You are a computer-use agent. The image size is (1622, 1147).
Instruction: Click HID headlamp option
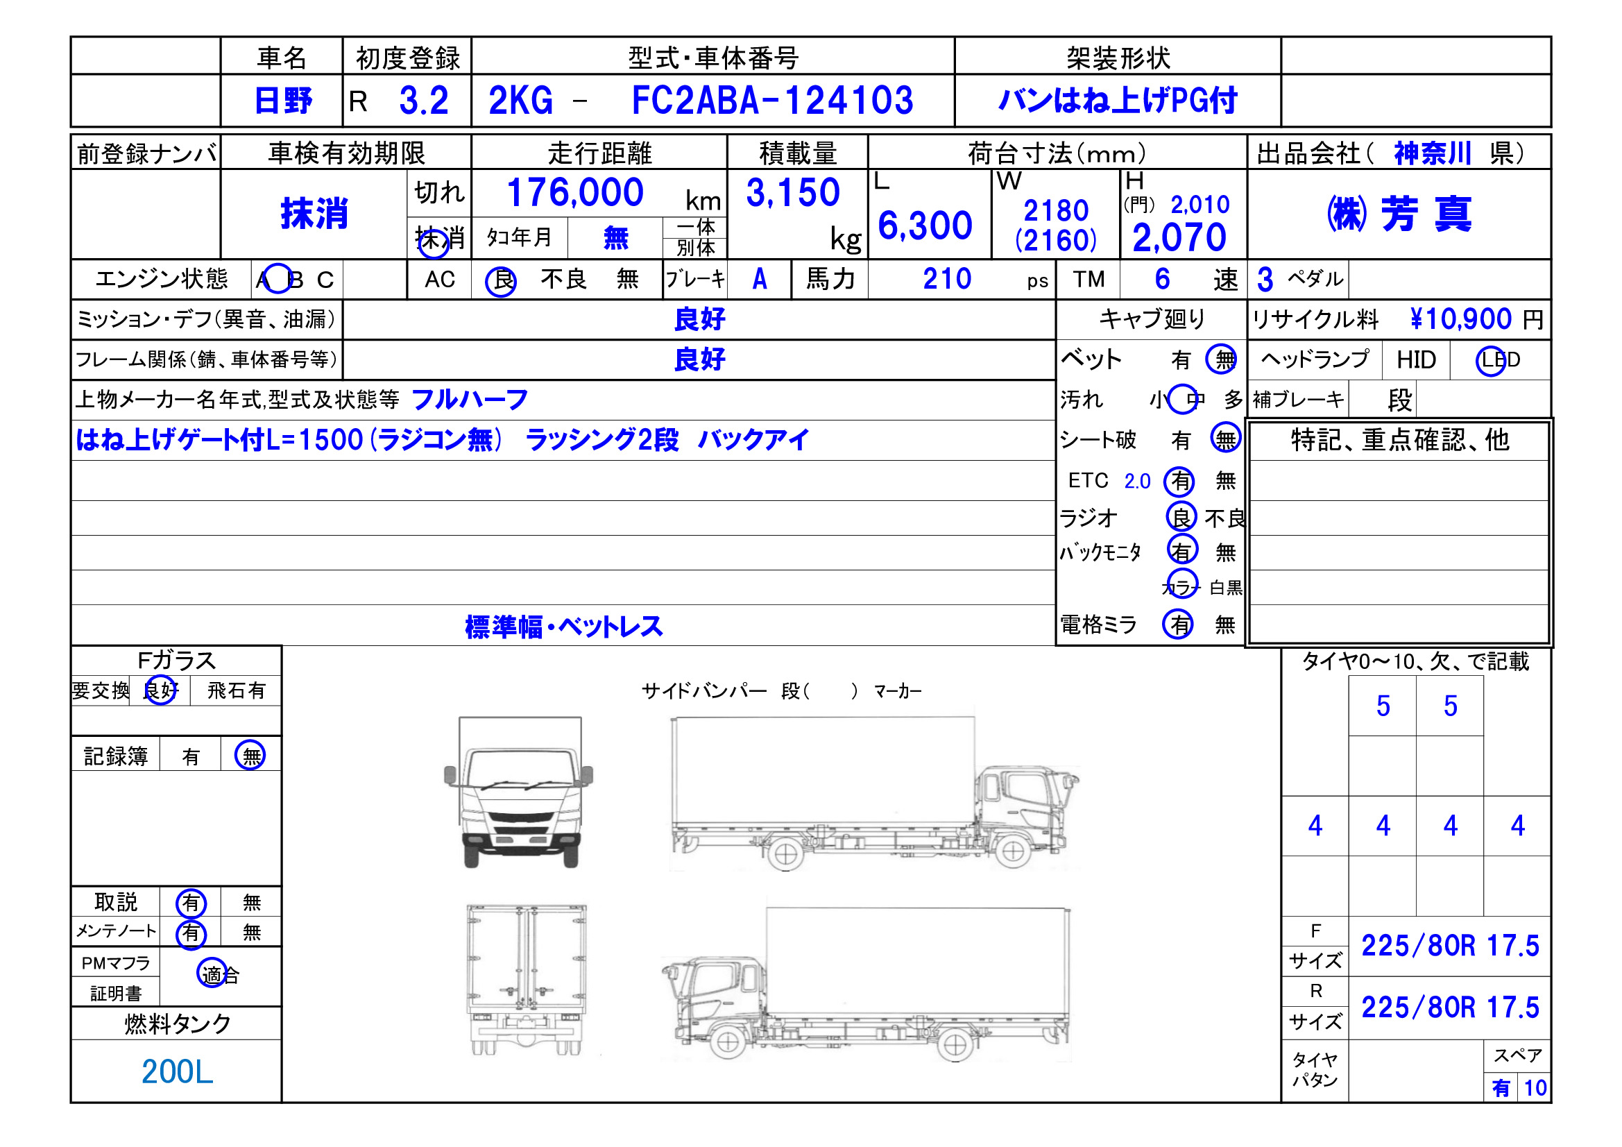click(1416, 360)
